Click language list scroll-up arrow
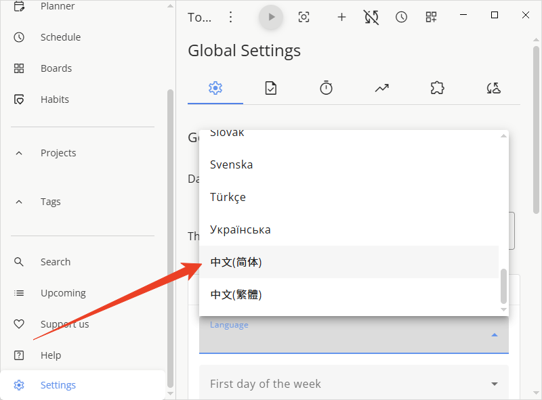 tap(503, 136)
